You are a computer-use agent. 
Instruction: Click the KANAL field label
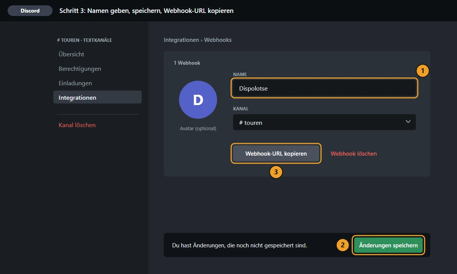coord(241,109)
